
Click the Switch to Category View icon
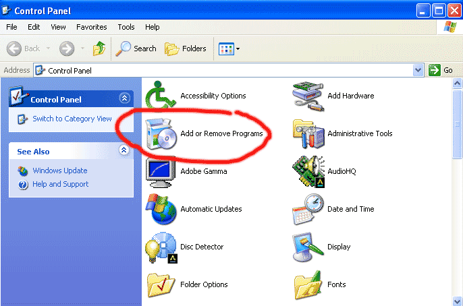22,119
